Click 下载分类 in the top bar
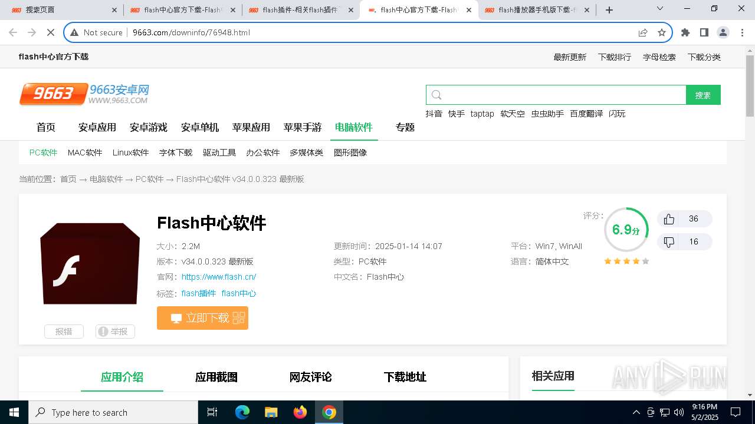 point(704,57)
